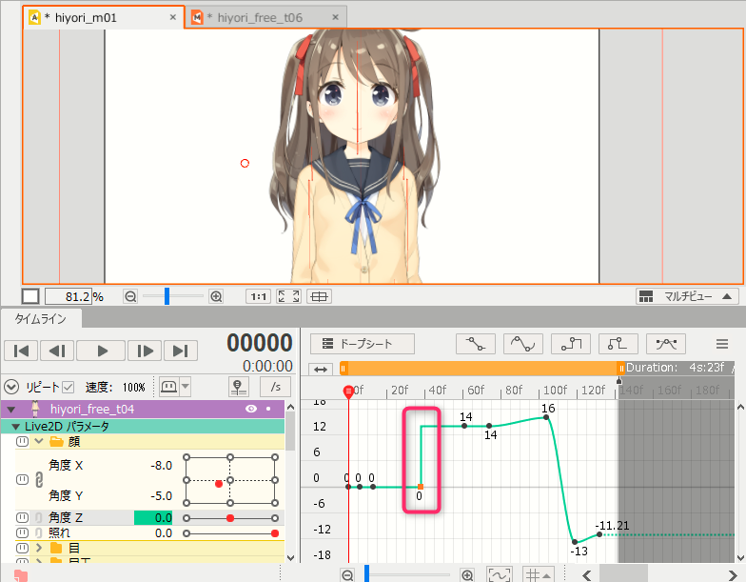The width and height of the screenshot is (746, 582).
Task: Select the タイムライン panel tab
Action: coord(41,319)
